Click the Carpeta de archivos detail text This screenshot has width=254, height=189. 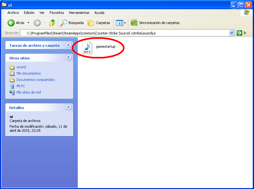[25, 121]
